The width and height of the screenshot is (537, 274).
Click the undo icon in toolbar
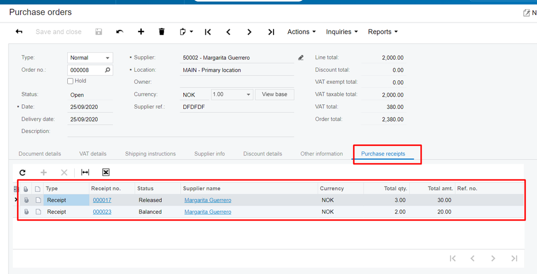coord(120,32)
